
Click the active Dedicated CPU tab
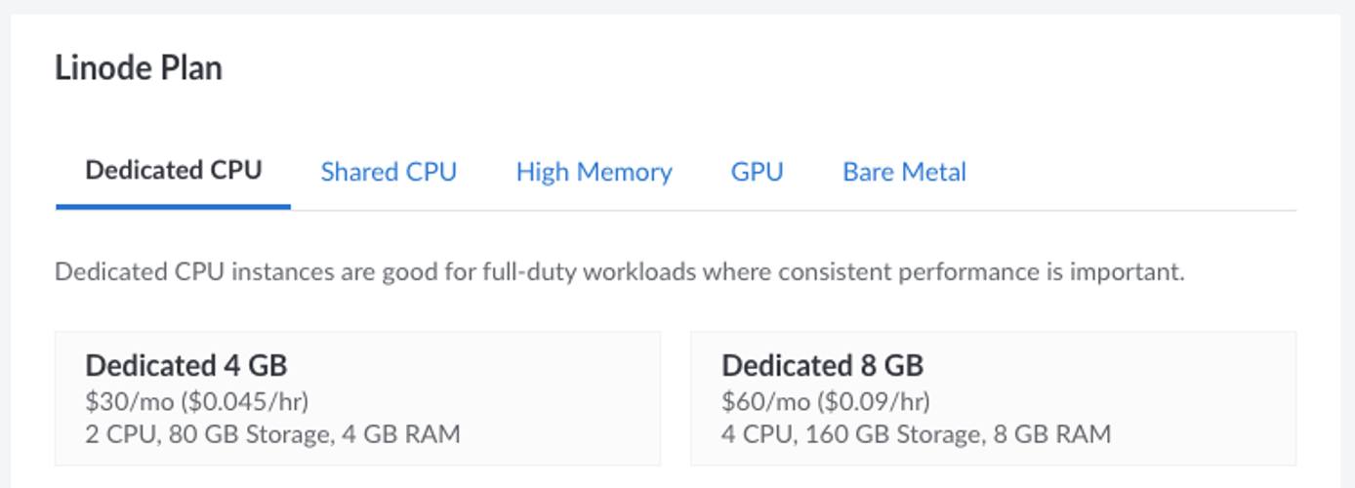click(x=174, y=170)
